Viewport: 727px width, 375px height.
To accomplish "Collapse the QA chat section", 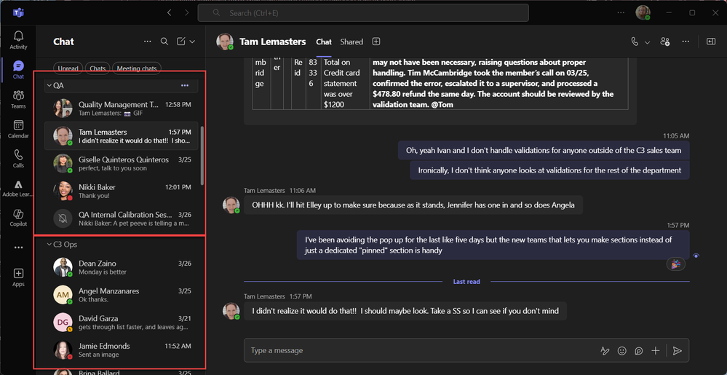I will (x=49, y=86).
